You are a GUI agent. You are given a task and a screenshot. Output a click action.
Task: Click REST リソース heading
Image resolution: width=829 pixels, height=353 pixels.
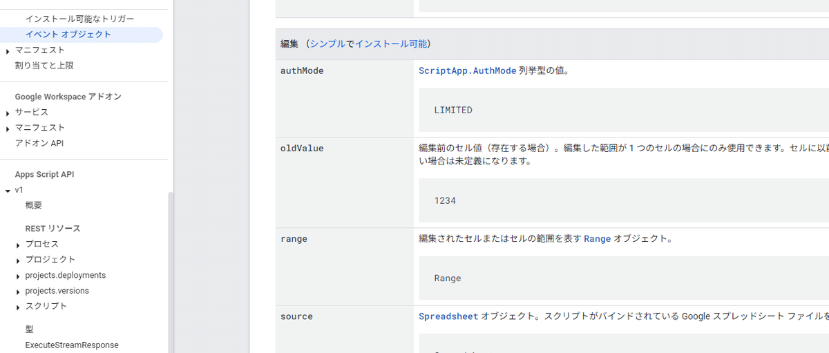[x=53, y=229]
